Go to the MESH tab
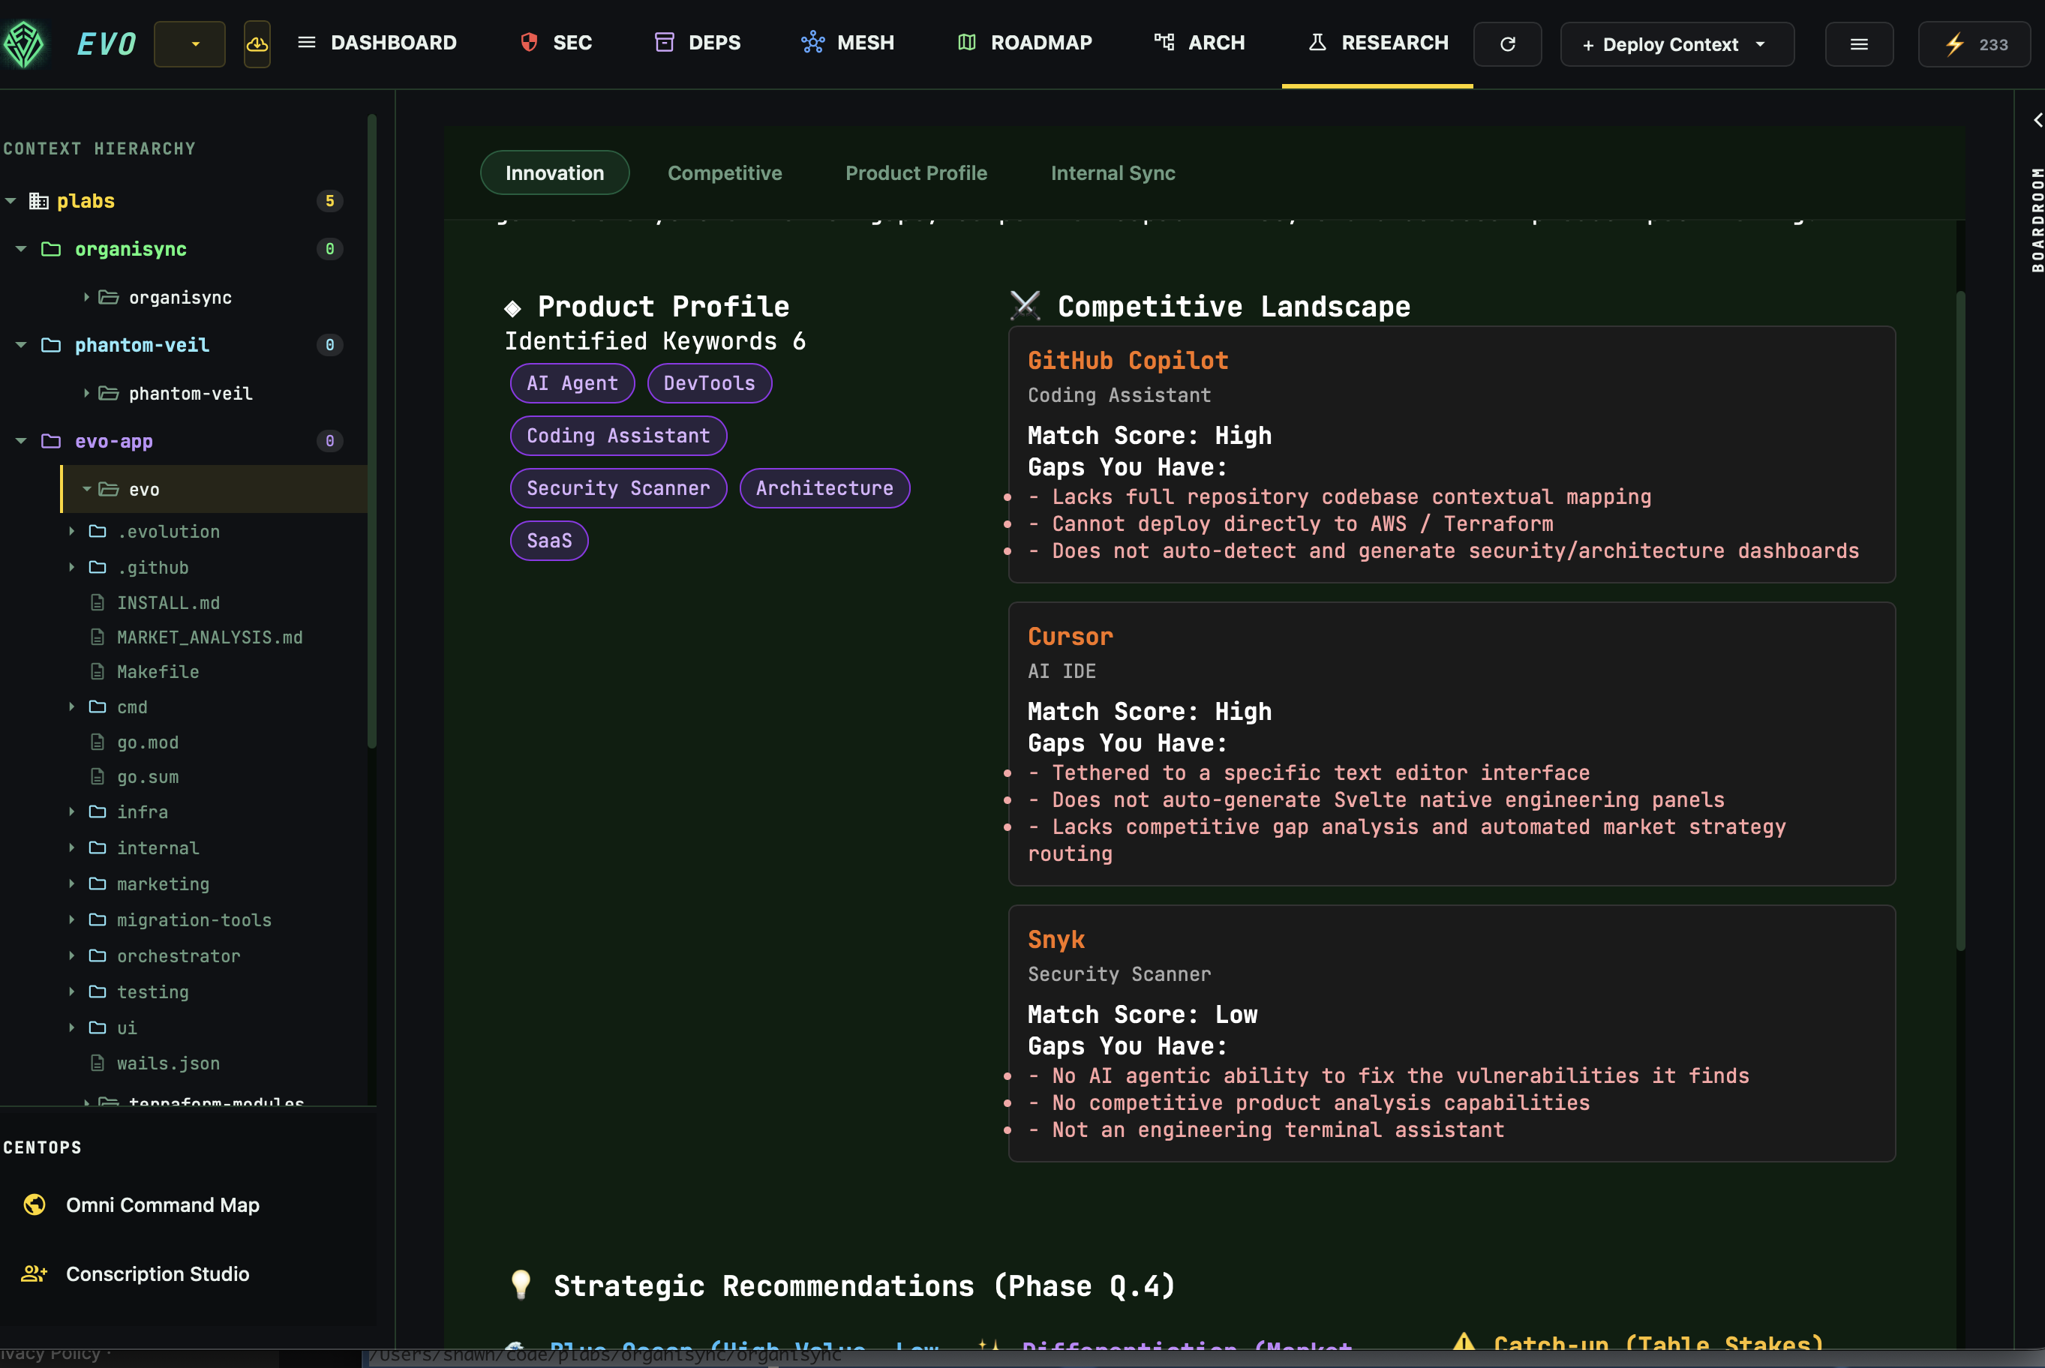The image size is (2045, 1368). pyautogui.click(x=848, y=43)
